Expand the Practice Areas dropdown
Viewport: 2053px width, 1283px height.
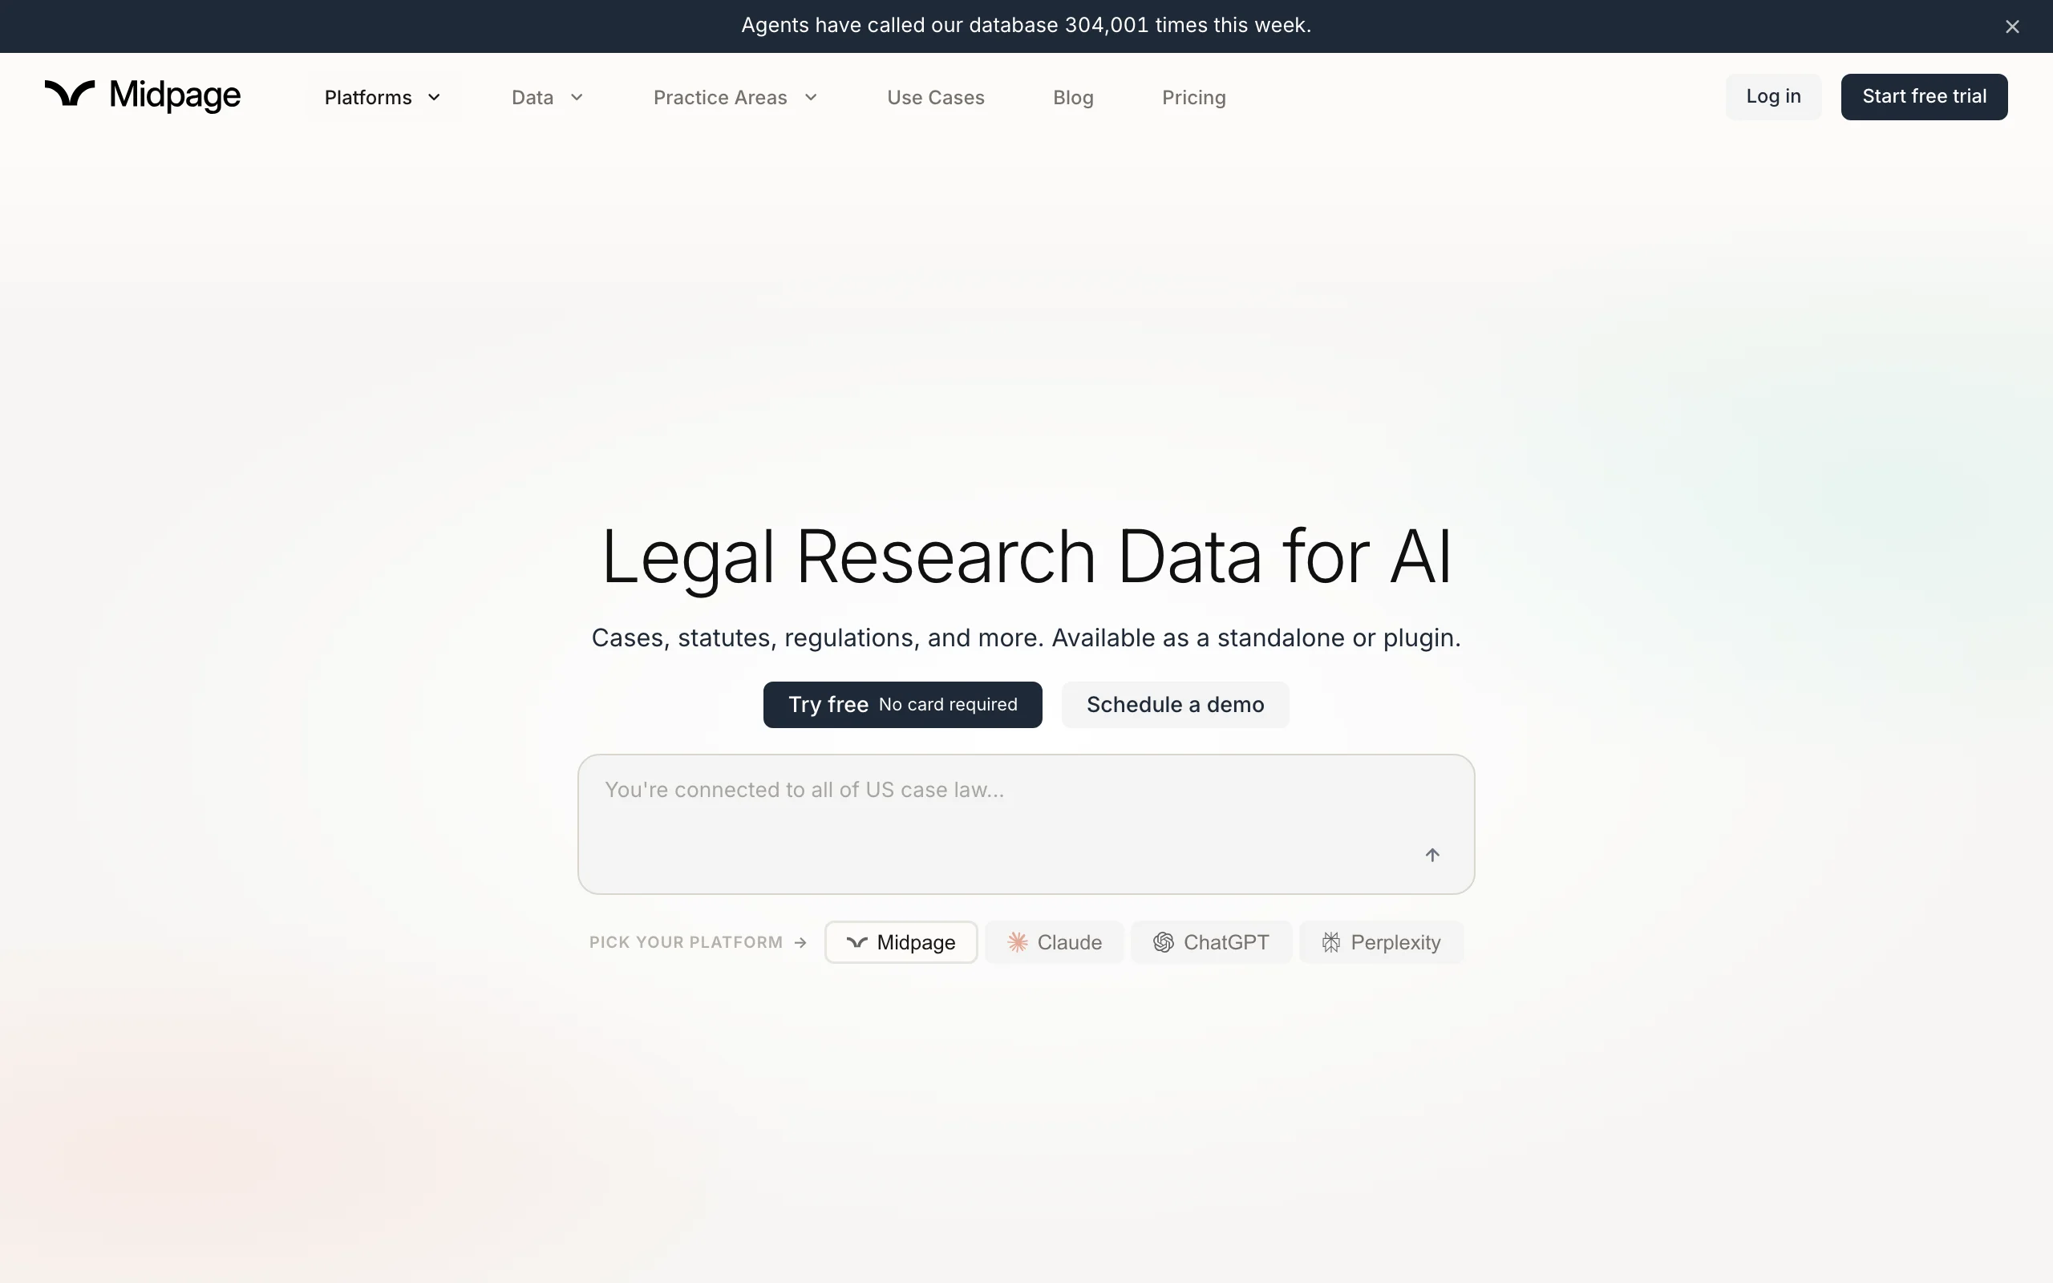tap(735, 98)
